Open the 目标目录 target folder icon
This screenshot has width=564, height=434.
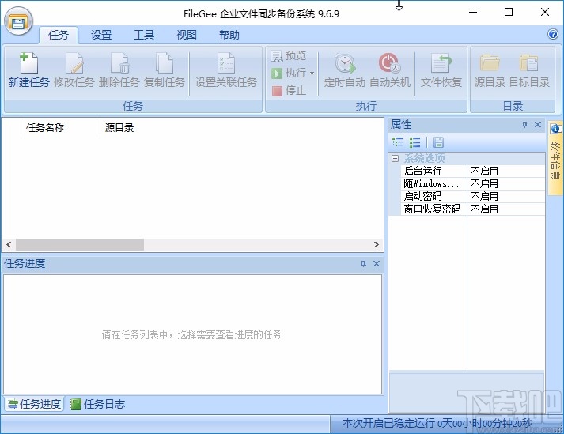click(529, 70)
